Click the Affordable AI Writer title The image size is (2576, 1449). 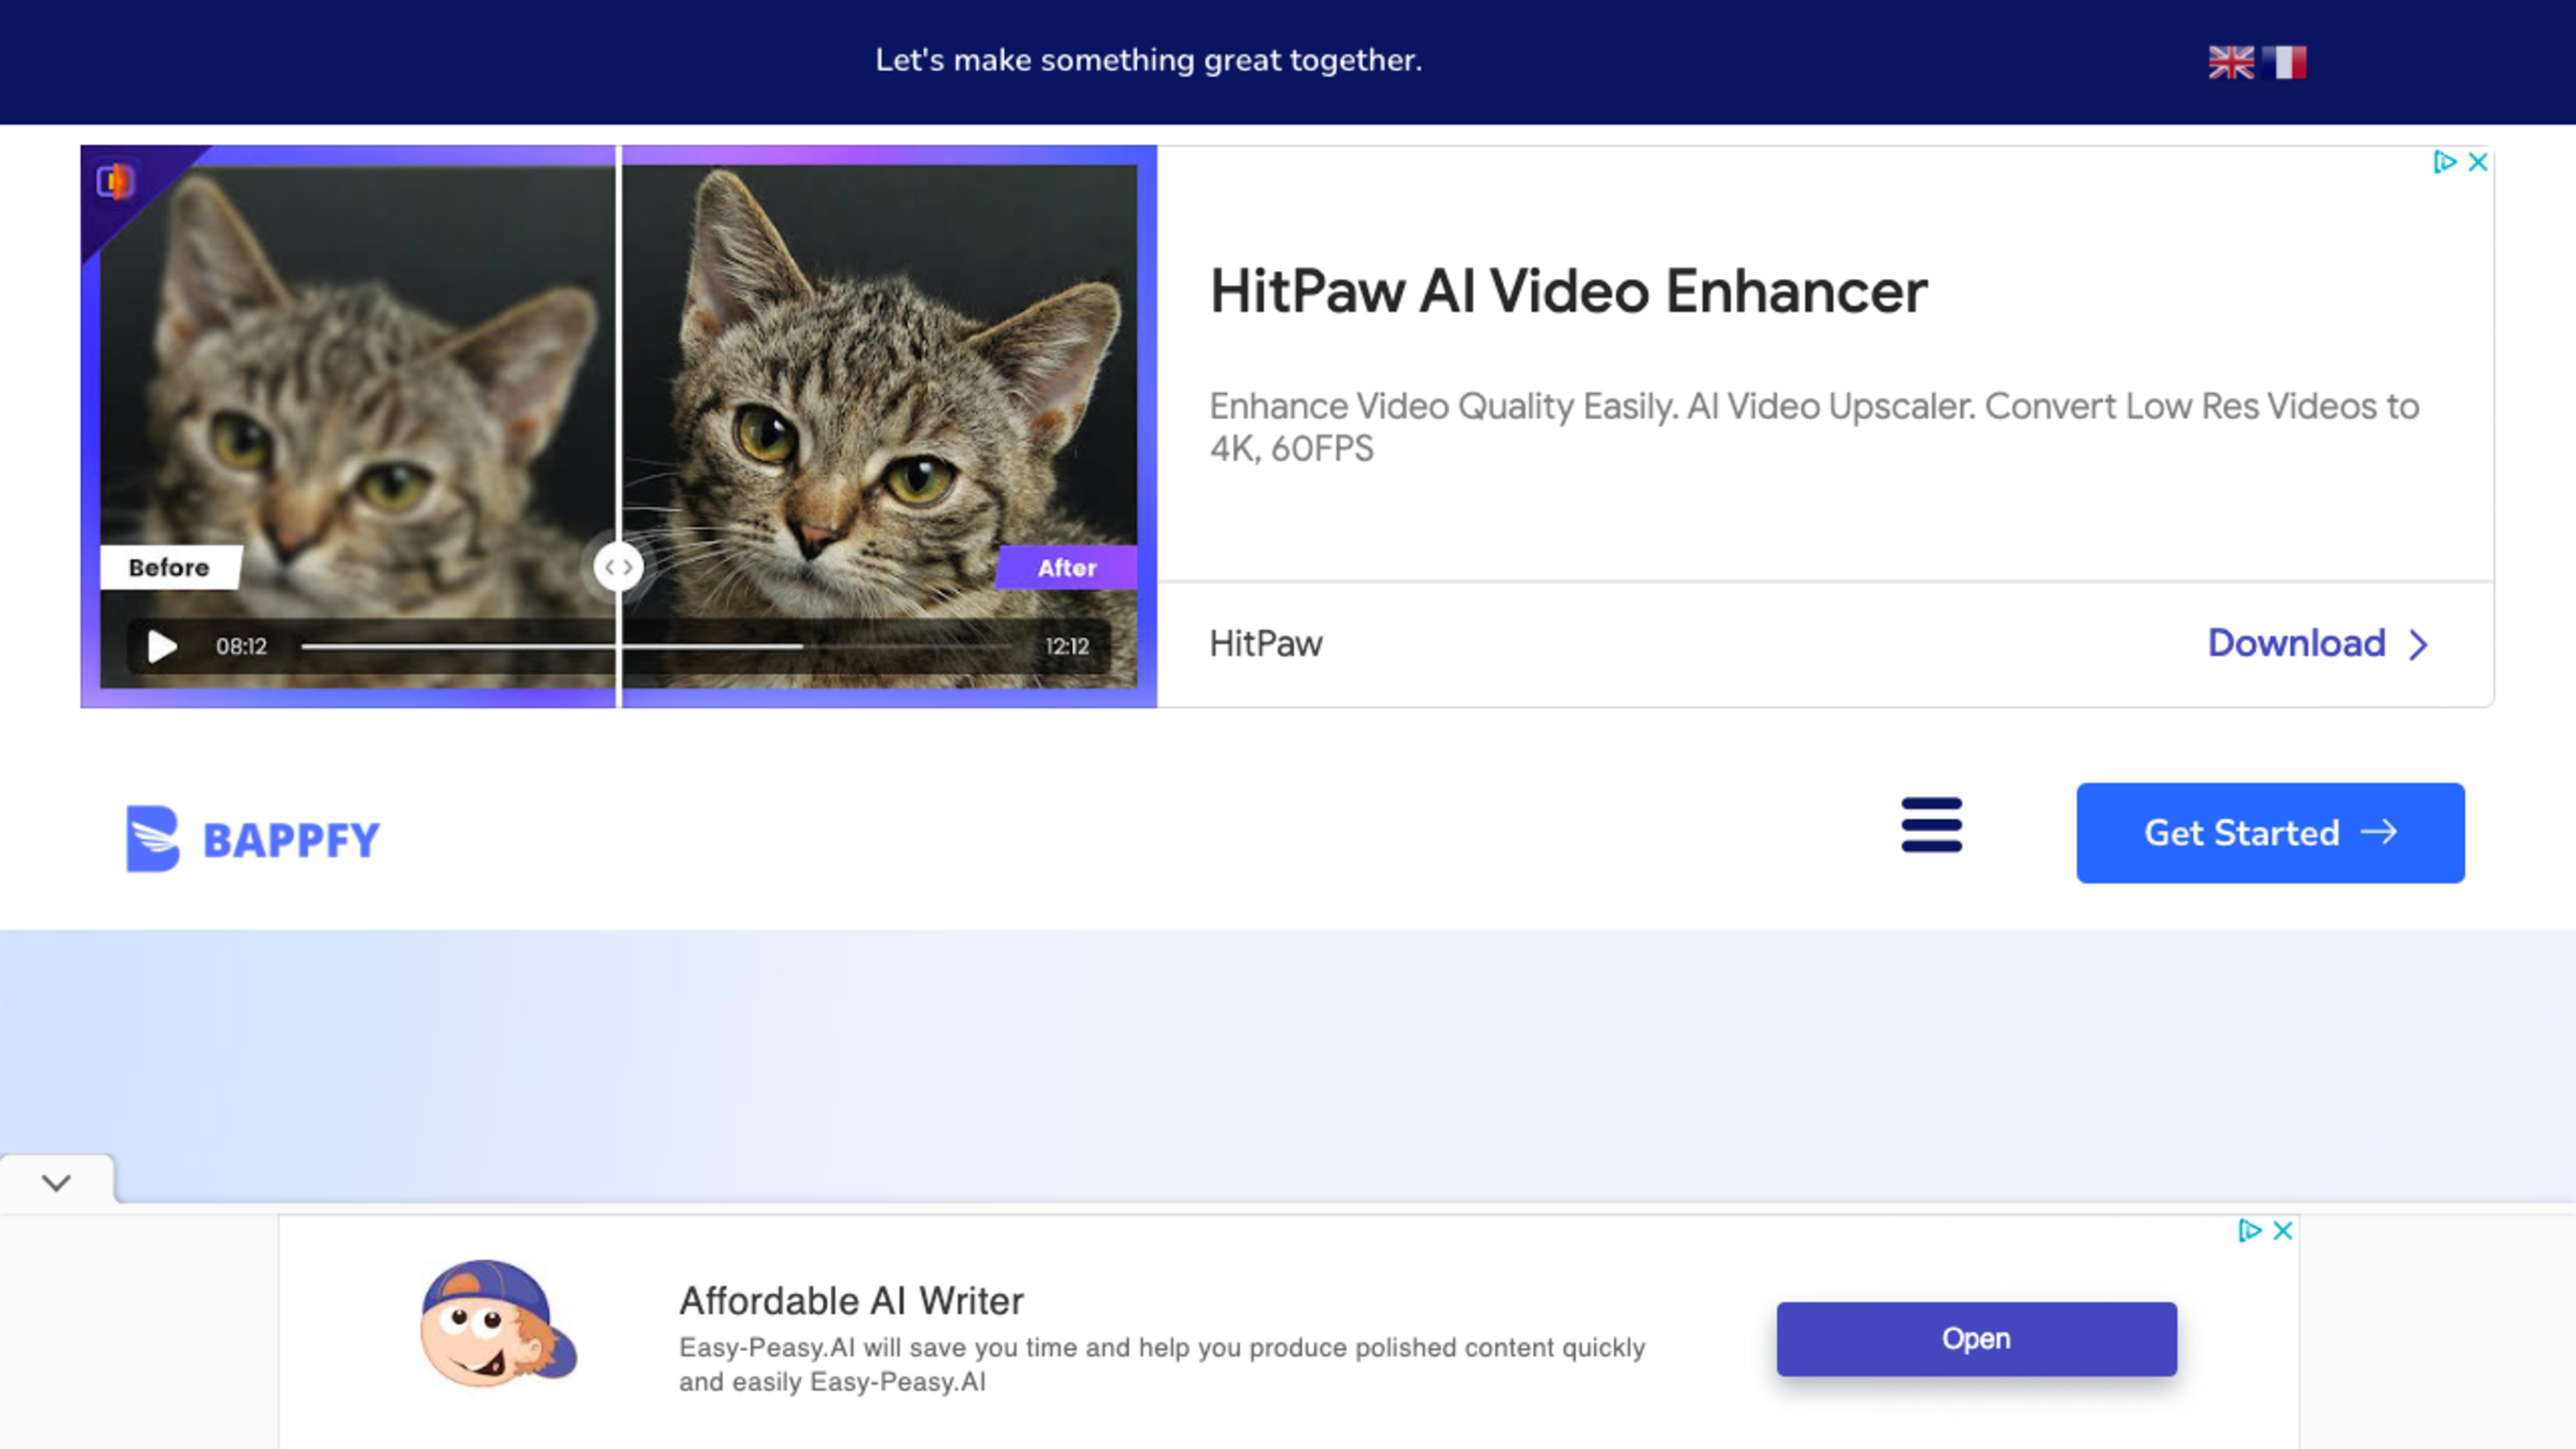851,1301
